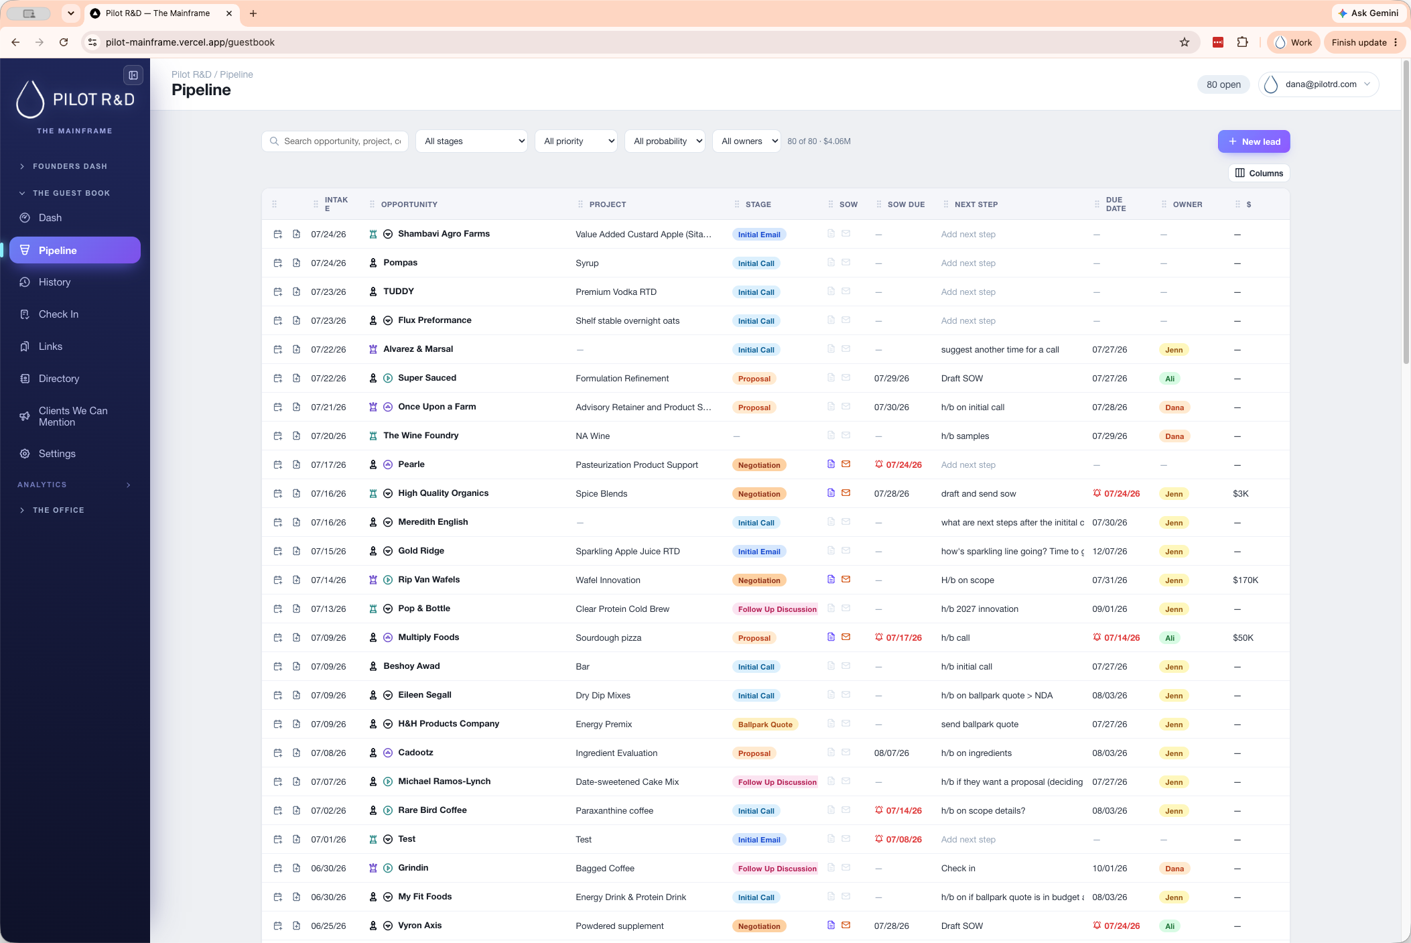
Task: Click the drag handle on the Stage column header
Action: click(737, 204)
